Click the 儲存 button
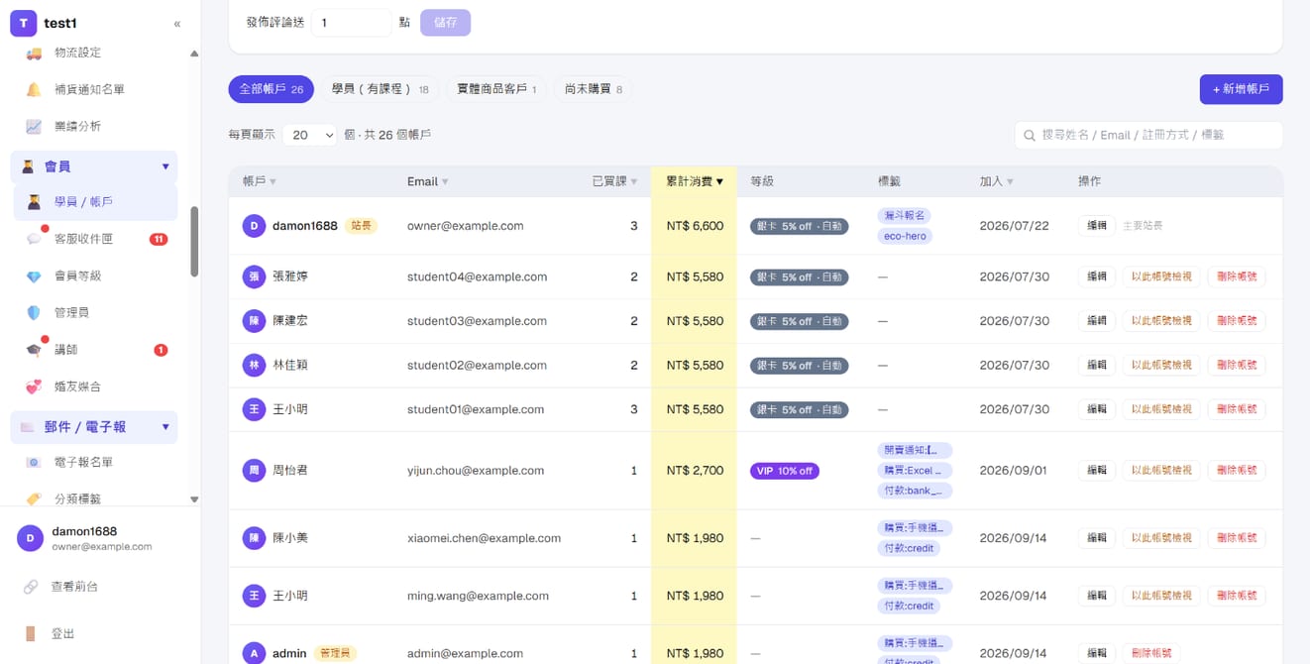Screen dimensions: 1310x664 [x=446, y=22]
